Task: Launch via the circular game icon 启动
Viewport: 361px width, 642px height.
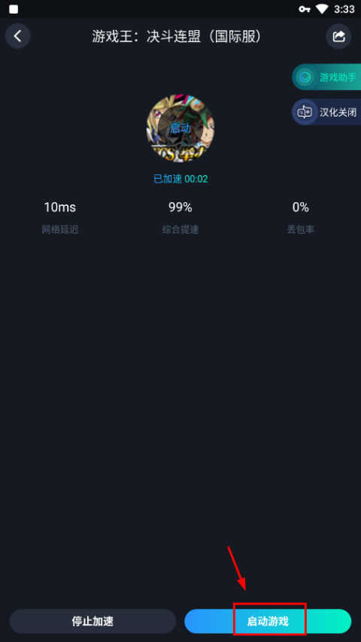Action: coord(180,128)
